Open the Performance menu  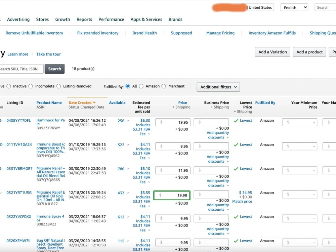pyautogui.click(x=111, y=19)
